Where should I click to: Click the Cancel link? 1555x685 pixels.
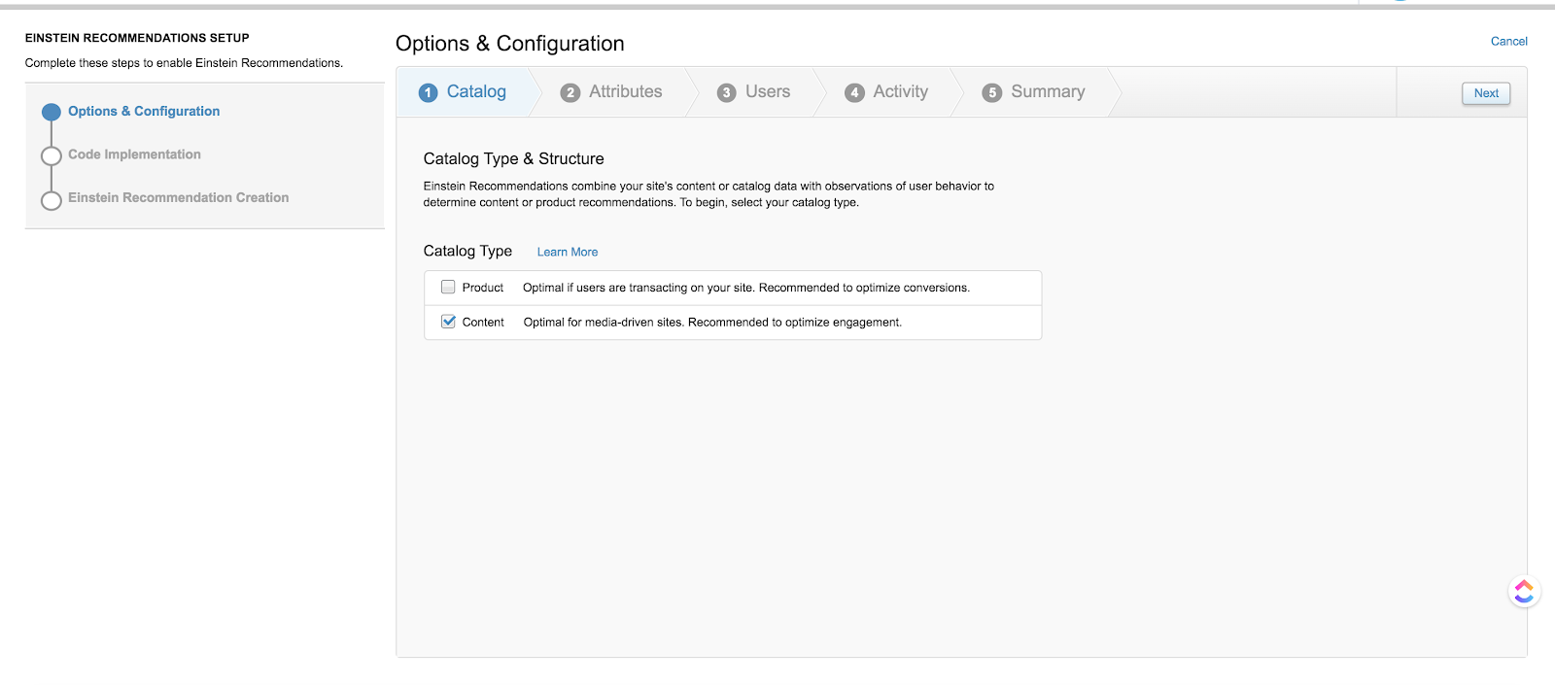pos(1508,41)
